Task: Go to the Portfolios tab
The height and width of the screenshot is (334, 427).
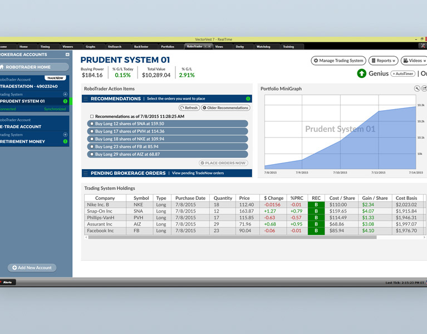Action: pyautogui.click(x=168, y=47)
